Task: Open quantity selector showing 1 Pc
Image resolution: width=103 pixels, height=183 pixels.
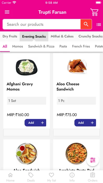Action: pyautogui.click(x=76, y=101)
